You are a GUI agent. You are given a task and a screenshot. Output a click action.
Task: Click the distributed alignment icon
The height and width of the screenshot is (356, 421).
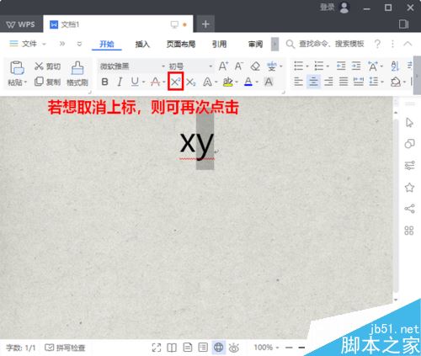(359, 82)
